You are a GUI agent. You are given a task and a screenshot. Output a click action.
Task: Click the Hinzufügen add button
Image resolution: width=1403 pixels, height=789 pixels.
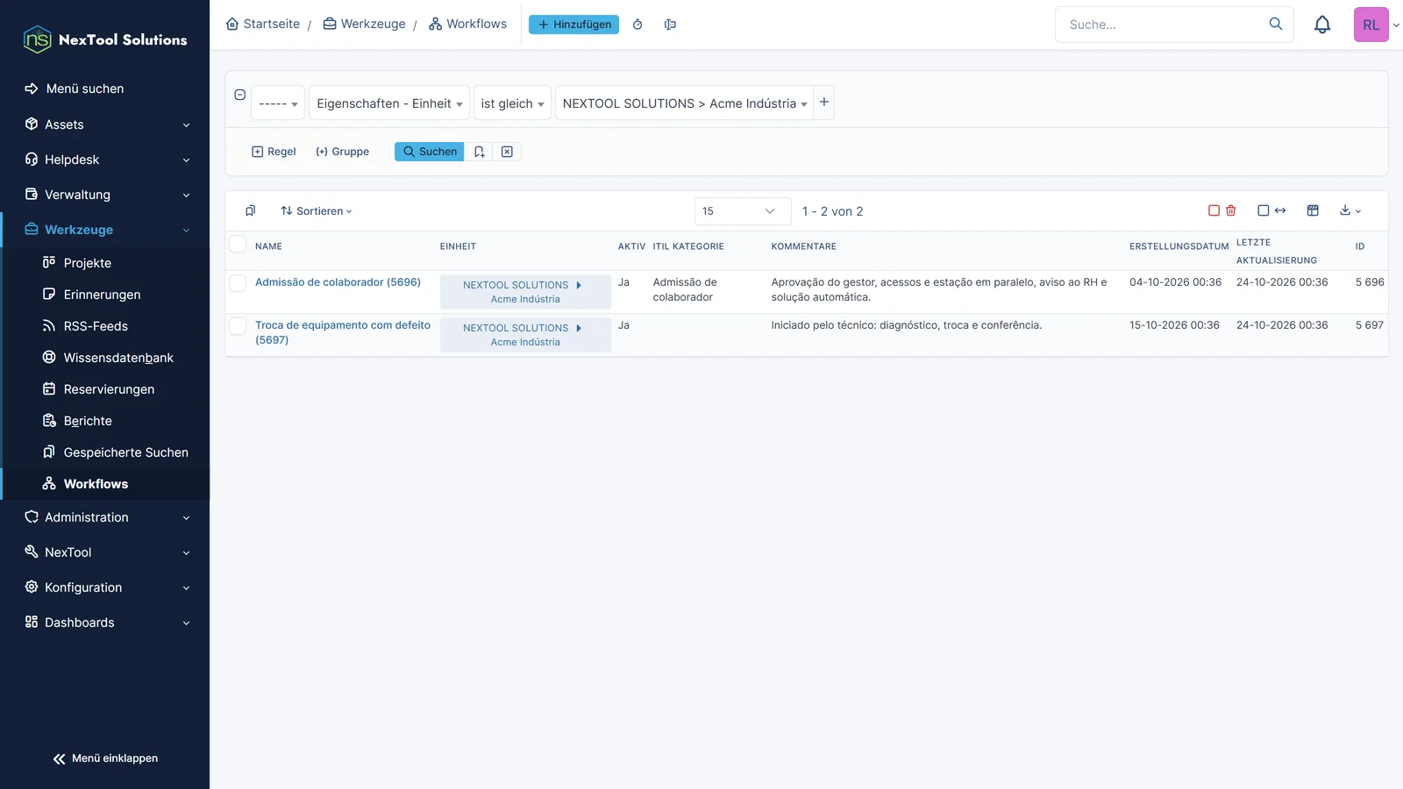coord(573,25)
